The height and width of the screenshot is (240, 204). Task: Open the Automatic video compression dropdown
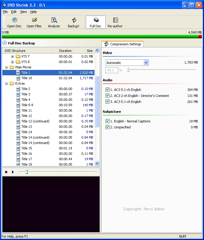(146, 63)
